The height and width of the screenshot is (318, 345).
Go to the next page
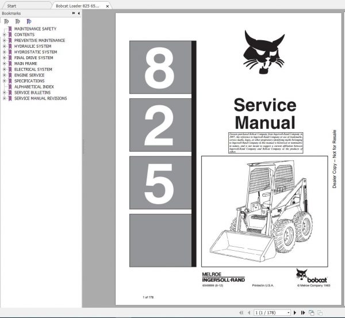coord(295,312)
